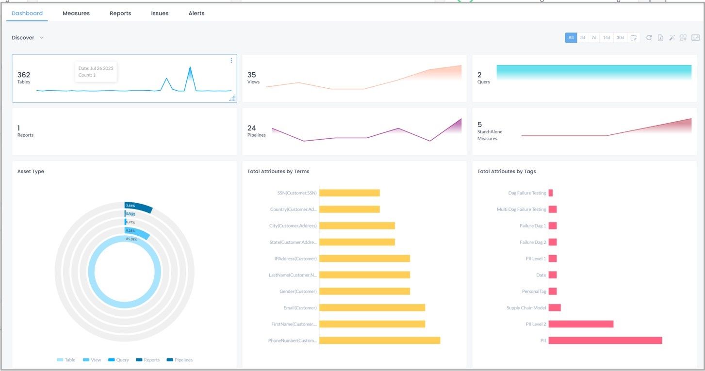Go to the Issues tab

160,14
